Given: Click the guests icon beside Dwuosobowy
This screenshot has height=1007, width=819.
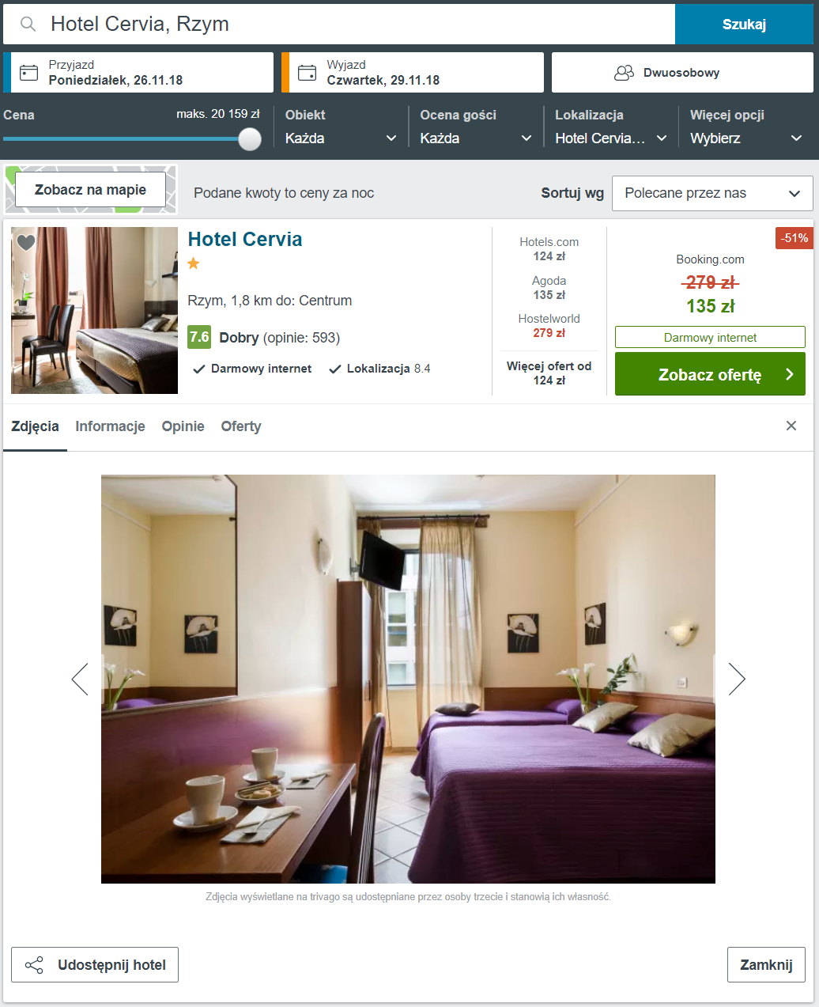Looking at the screenshot, I should 625,73.
